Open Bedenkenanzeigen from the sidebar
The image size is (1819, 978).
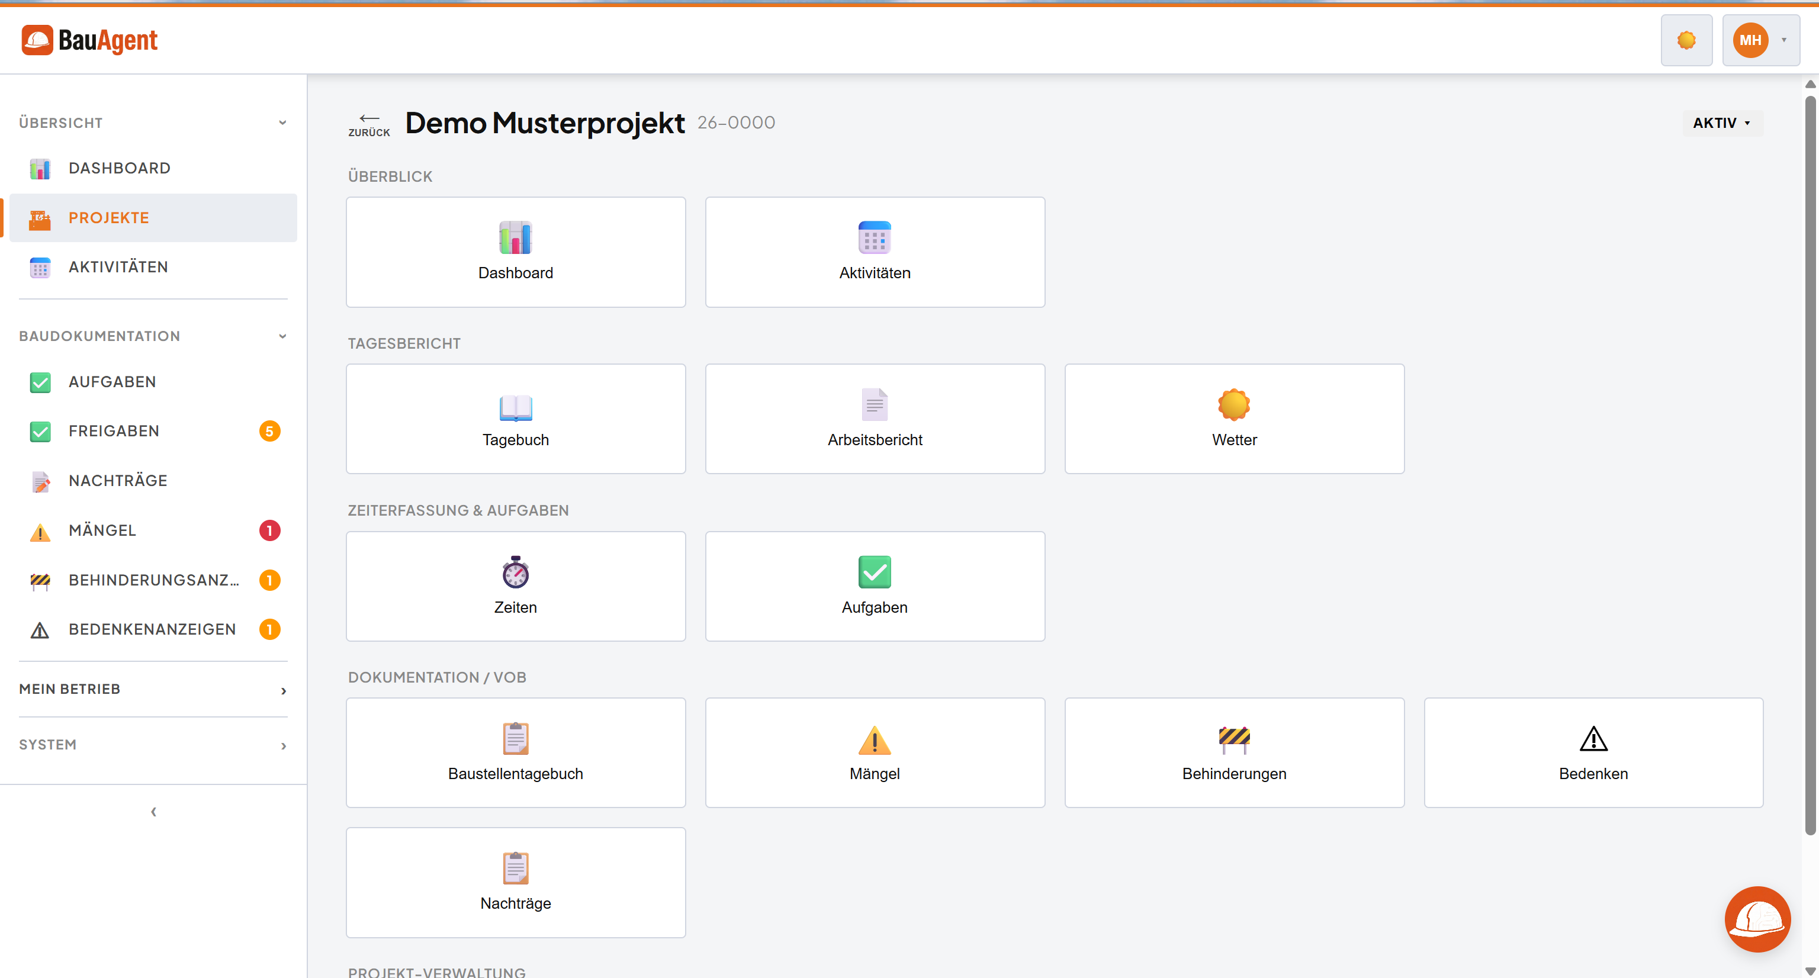(x=153, y=629)
